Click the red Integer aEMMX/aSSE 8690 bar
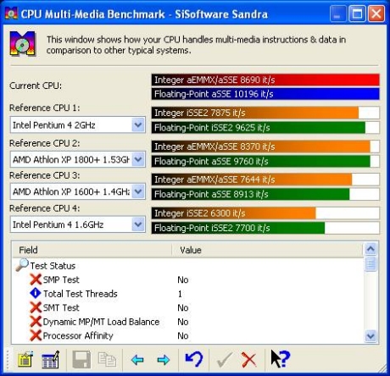The height and width of the screenshot is (376, 390). 265,80
